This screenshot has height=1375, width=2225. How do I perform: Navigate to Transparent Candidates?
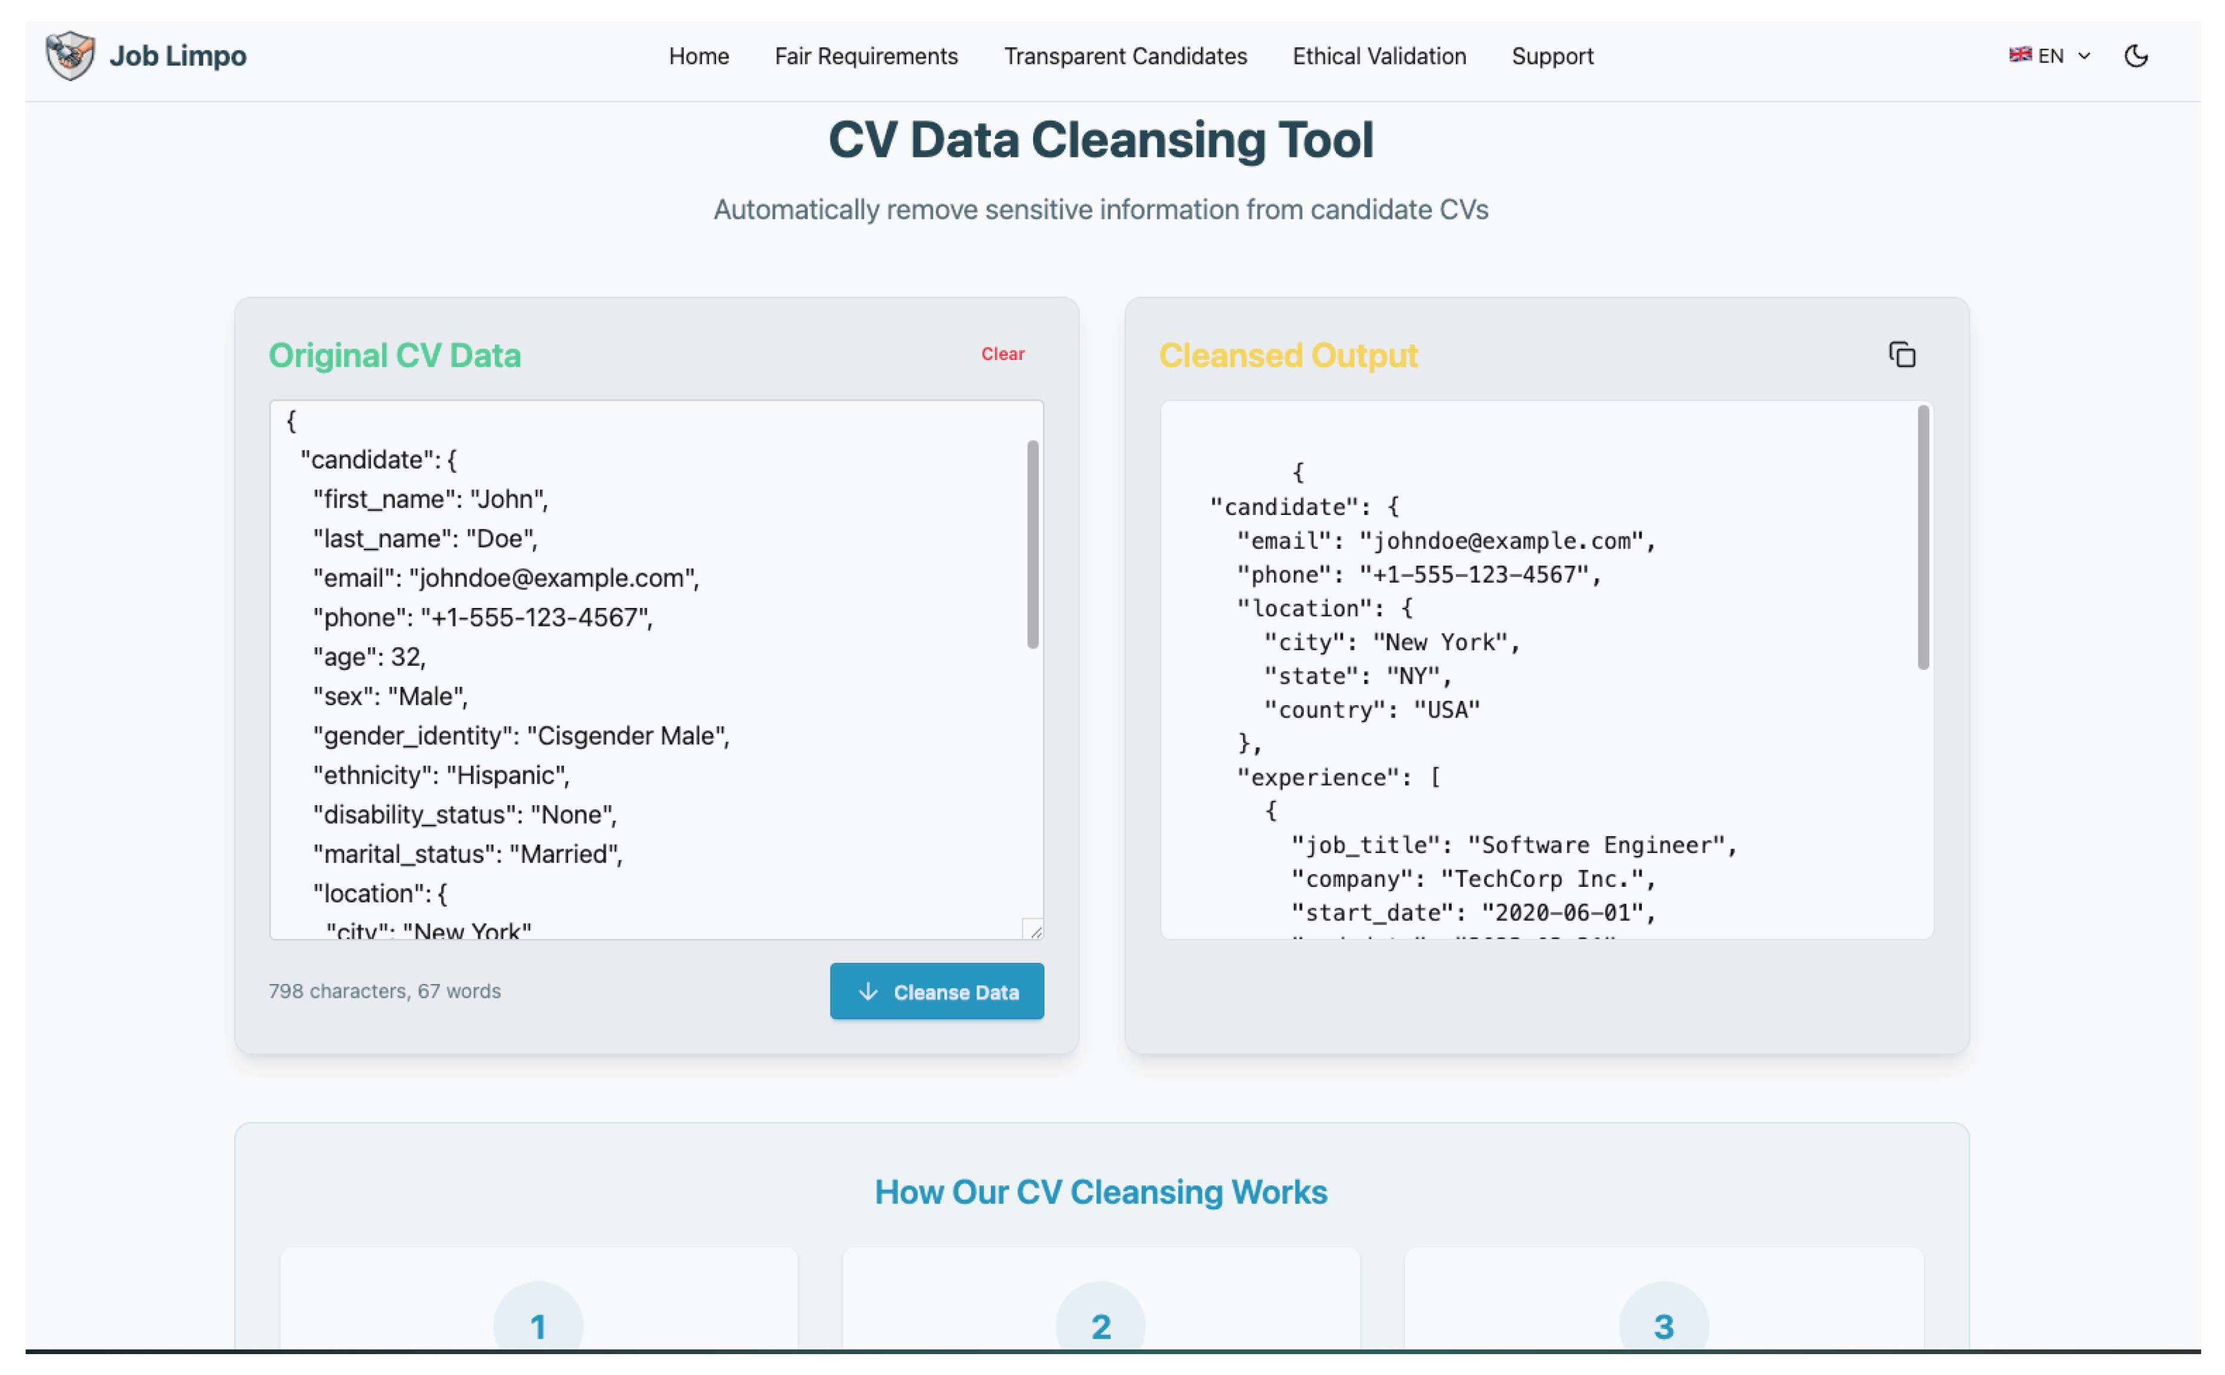[1125, 57]
